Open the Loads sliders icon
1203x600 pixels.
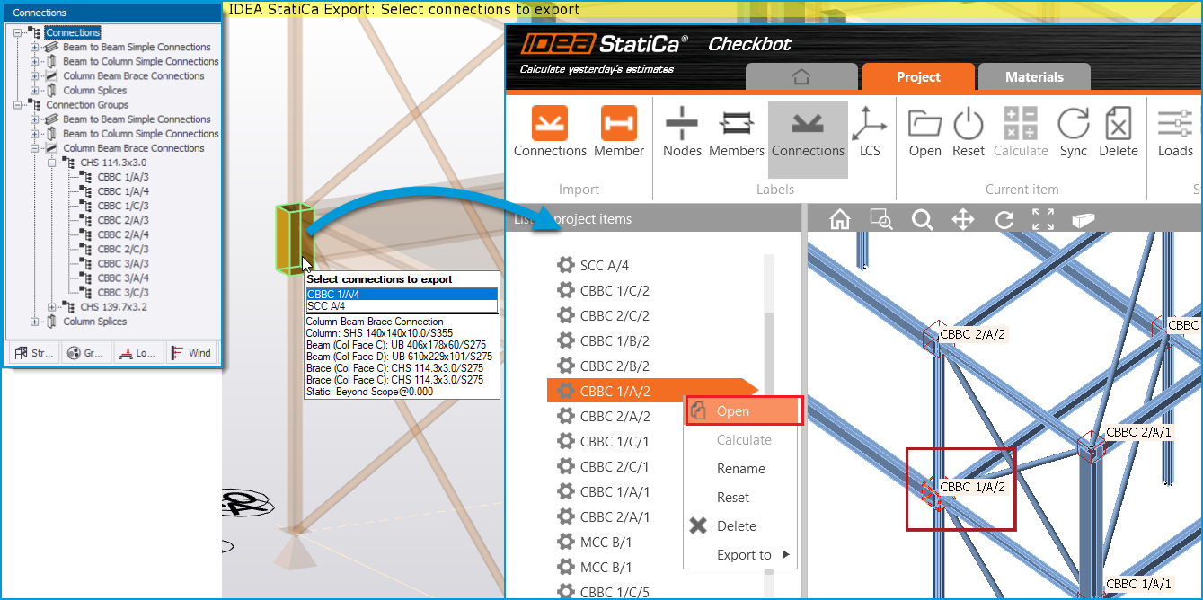point(1174,122)
